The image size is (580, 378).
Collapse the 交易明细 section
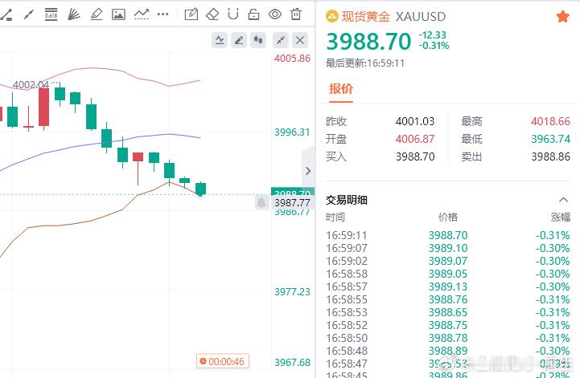[x=563, y=200]
